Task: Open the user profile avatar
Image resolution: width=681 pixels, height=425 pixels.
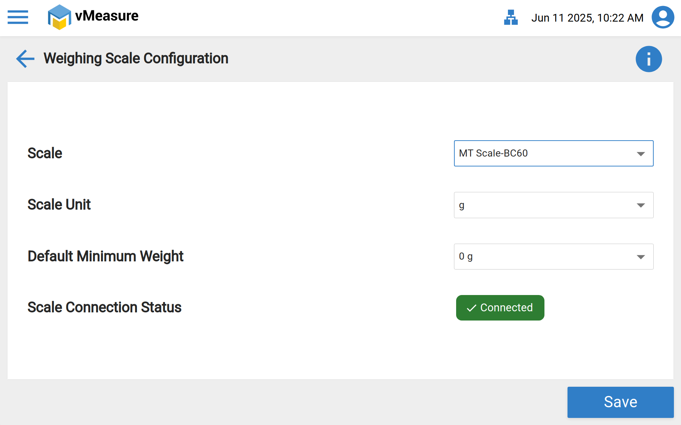Action: 663,17
